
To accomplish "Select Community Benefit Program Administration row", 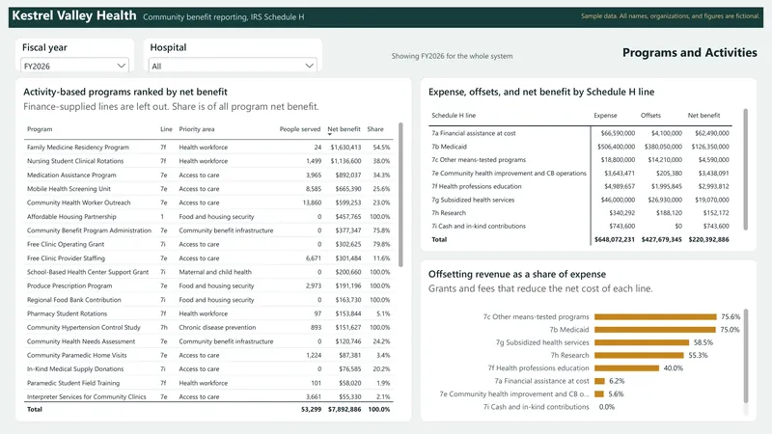I will (209, 231).
